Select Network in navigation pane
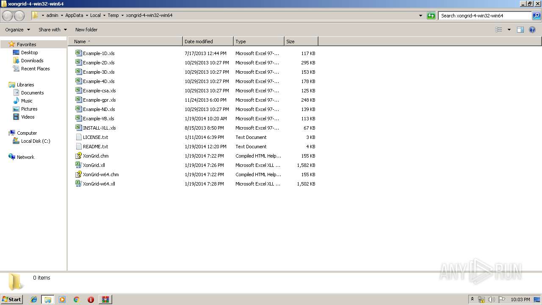The image size is (542, 305). point(25,157)
